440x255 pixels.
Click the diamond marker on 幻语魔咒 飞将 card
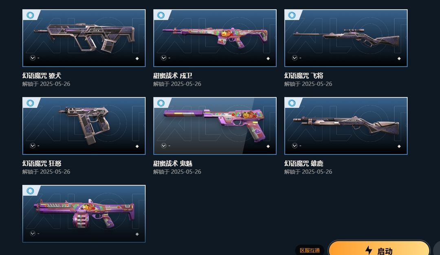click(x=399, y=59)
